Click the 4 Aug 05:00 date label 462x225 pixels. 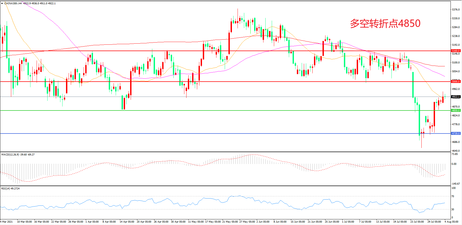(451, 222)
